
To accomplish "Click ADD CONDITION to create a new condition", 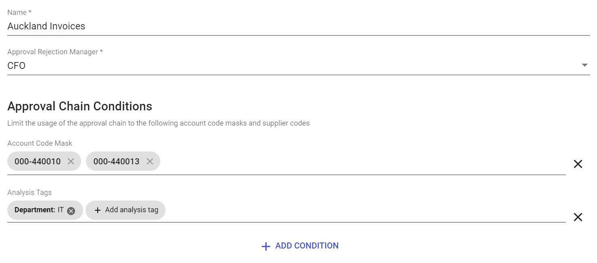I will tap(307, 246).
